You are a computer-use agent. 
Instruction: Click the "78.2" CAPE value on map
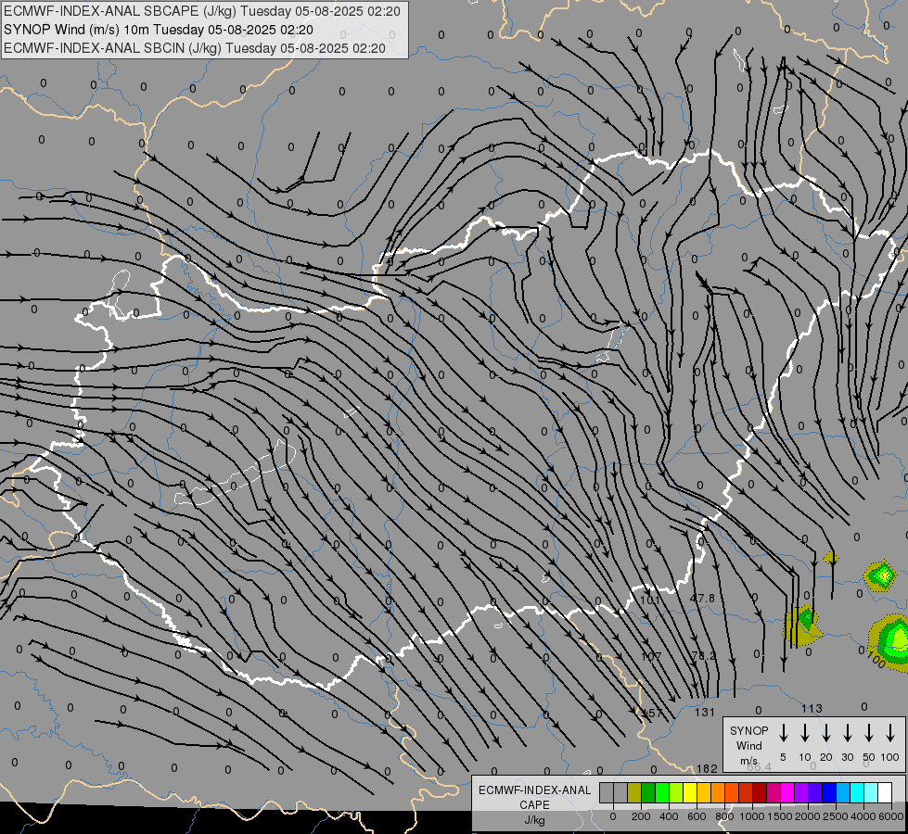pyautogui.click(x=704, y=656)
